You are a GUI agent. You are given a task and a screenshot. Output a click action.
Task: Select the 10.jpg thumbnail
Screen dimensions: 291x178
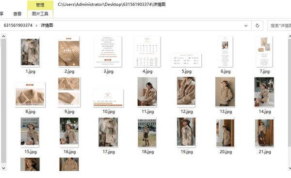pos(108,98)
